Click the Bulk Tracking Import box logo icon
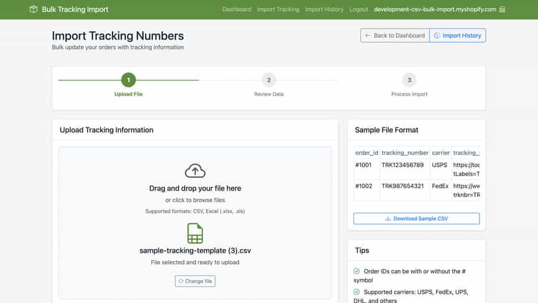The width and height of the screenshot is (538, 303). click(33, 9)
